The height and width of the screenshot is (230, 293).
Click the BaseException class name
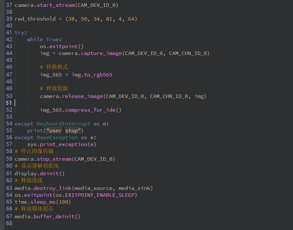click(57, 137)
